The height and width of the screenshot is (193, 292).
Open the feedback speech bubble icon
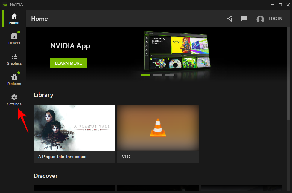pos(244,19)
